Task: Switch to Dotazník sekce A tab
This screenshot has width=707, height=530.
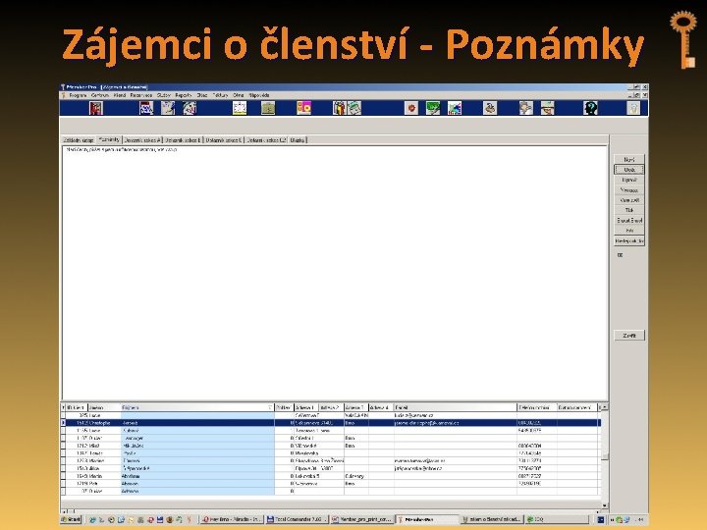Action: [142, 140]
